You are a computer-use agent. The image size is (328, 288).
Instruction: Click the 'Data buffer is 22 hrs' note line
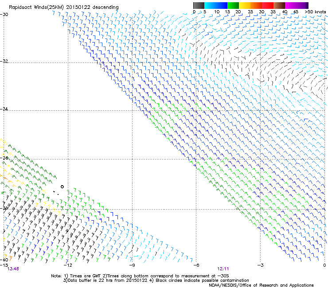point(156,280)
